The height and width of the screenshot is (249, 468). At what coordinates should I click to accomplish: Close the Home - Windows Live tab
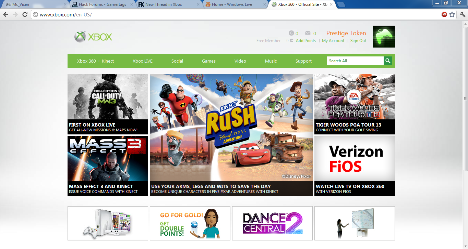click(x=265, y=4)
